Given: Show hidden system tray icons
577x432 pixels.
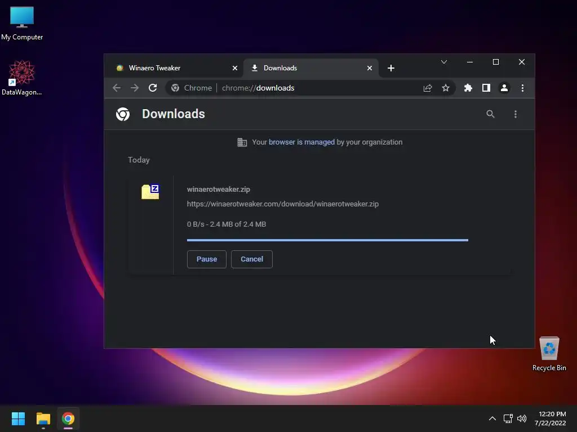Looking at the screenshot, I should pyautogui.click(x=492, y=418).
